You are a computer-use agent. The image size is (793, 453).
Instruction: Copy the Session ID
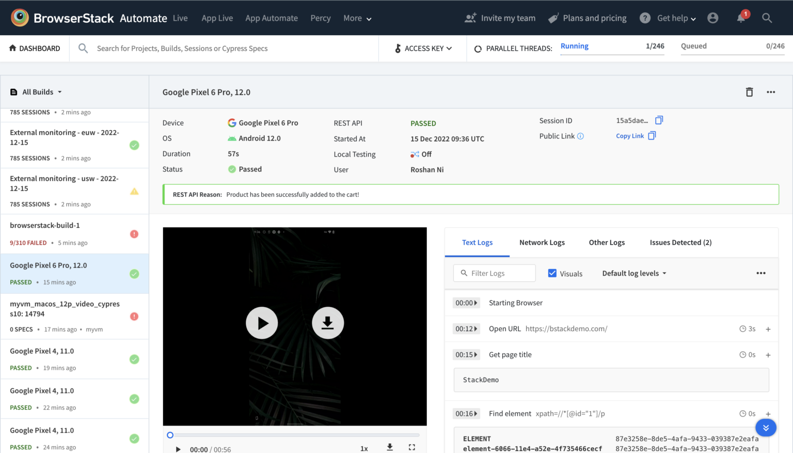tap(659, 120)
